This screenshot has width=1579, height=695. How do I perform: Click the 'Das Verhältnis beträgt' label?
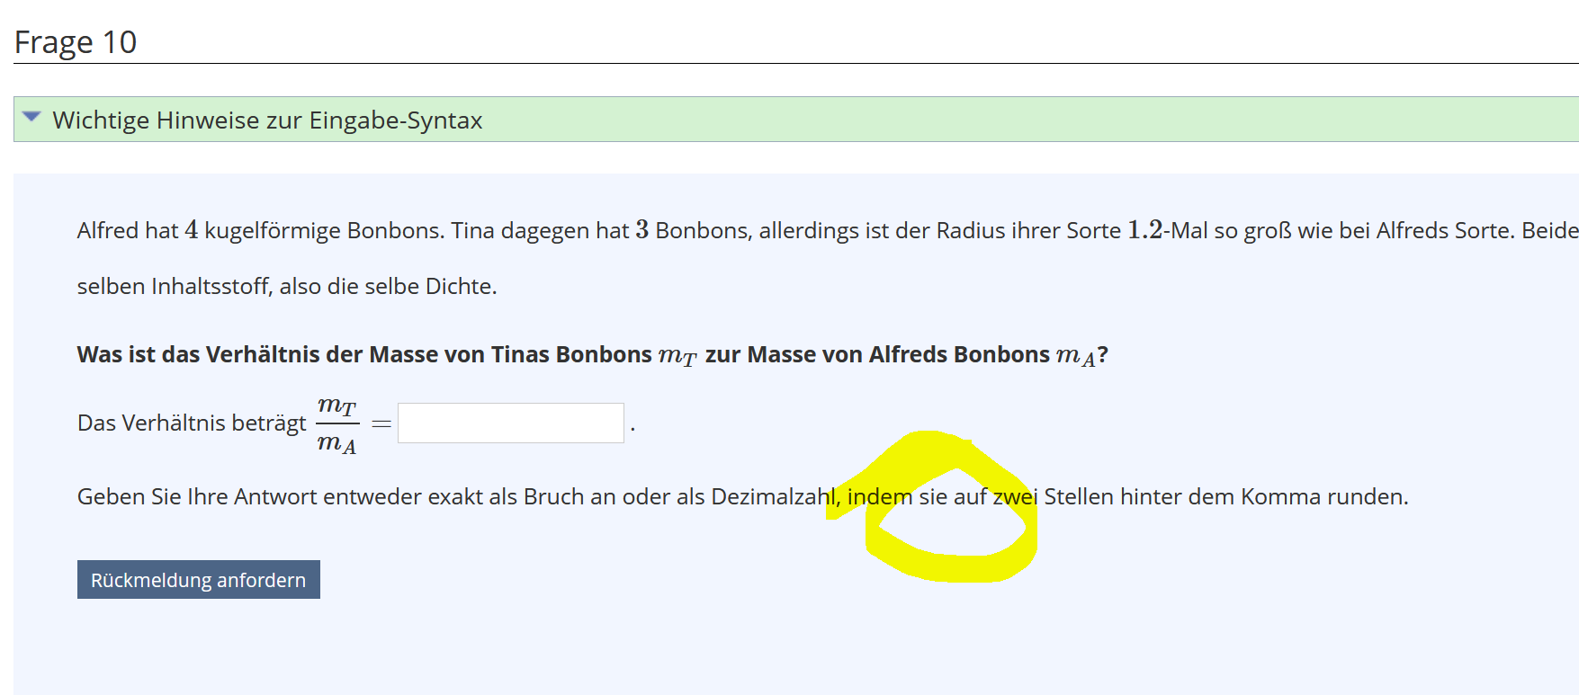pos(192,423)
